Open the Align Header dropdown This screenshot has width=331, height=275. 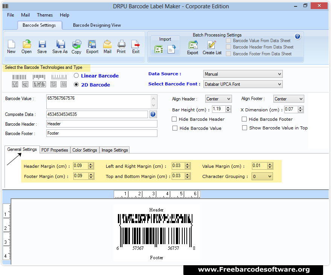218,99
